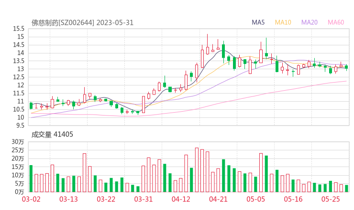This screenshot has width=354, height=210.
Task: Select the MA20 legend label
Action: coord(310,22)
